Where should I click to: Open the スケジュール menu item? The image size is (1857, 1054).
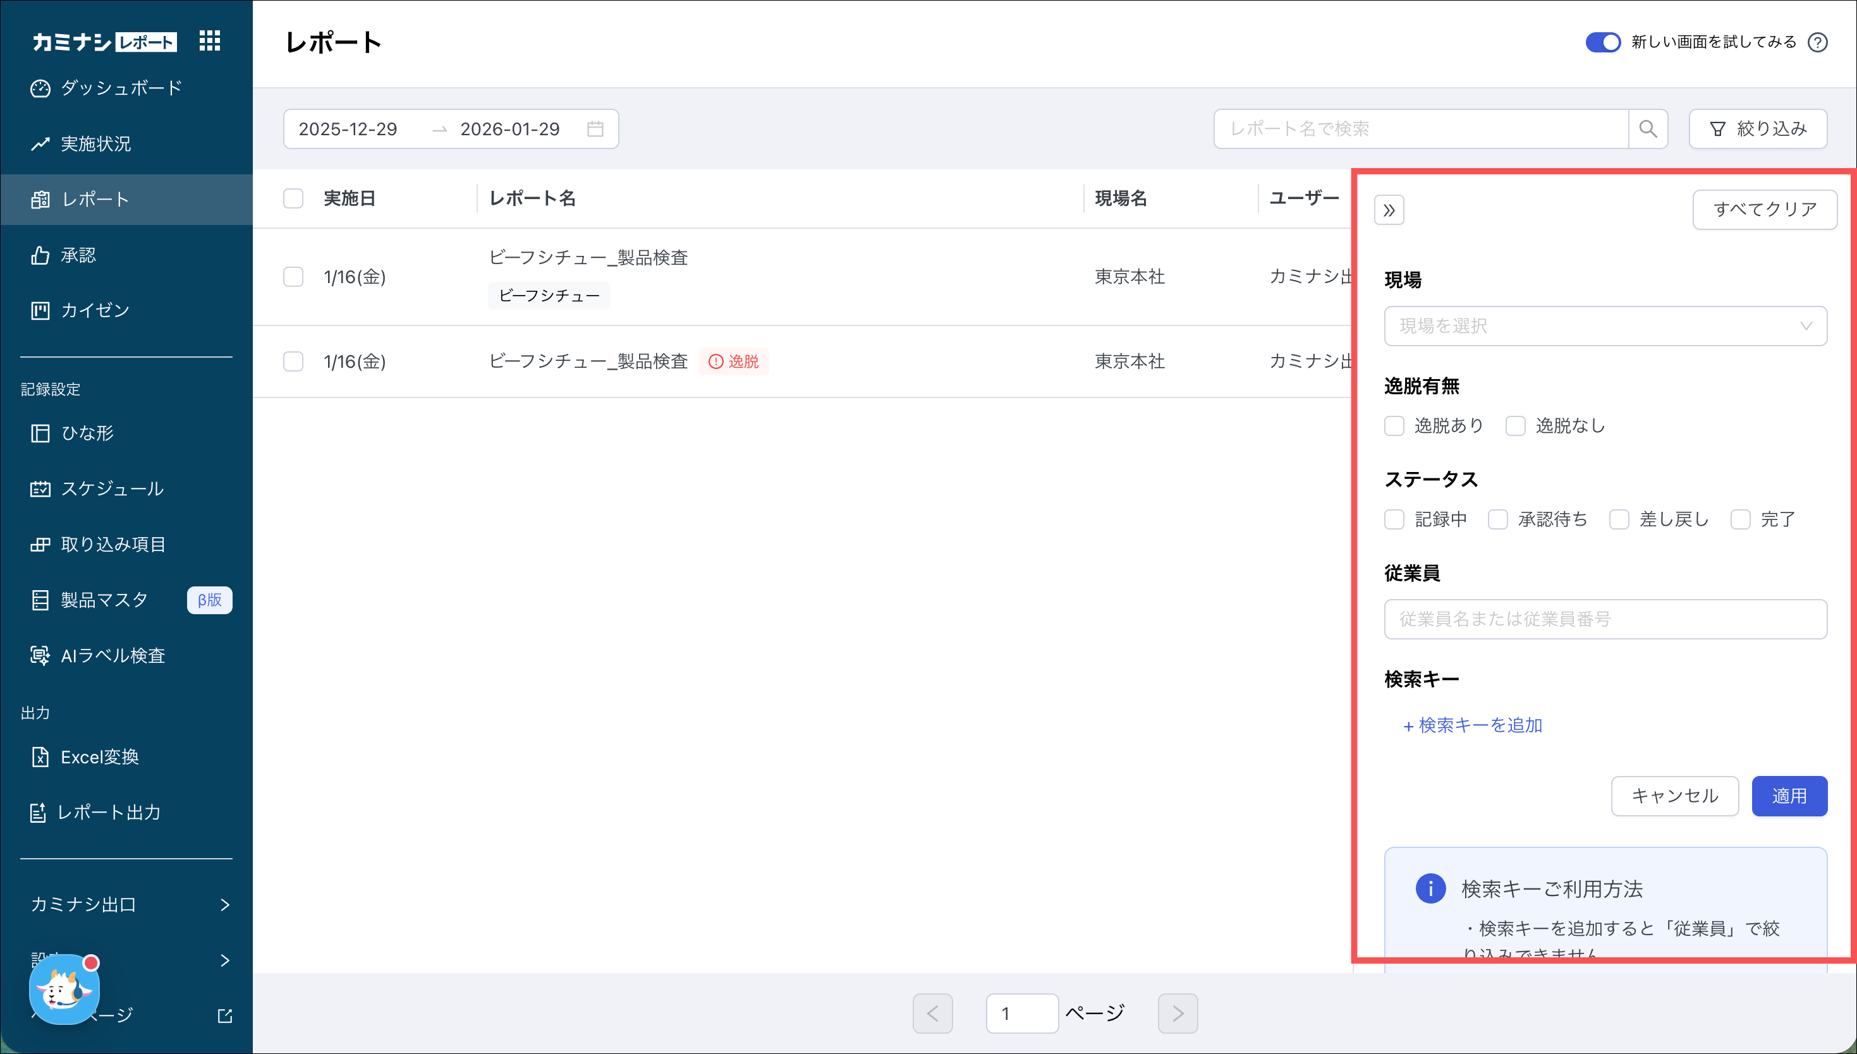(x=111, y=488)
